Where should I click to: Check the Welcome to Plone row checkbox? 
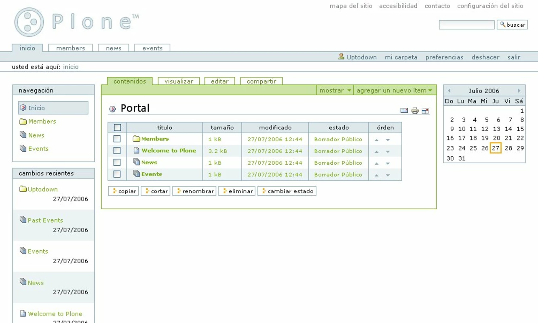coord(117,151)
